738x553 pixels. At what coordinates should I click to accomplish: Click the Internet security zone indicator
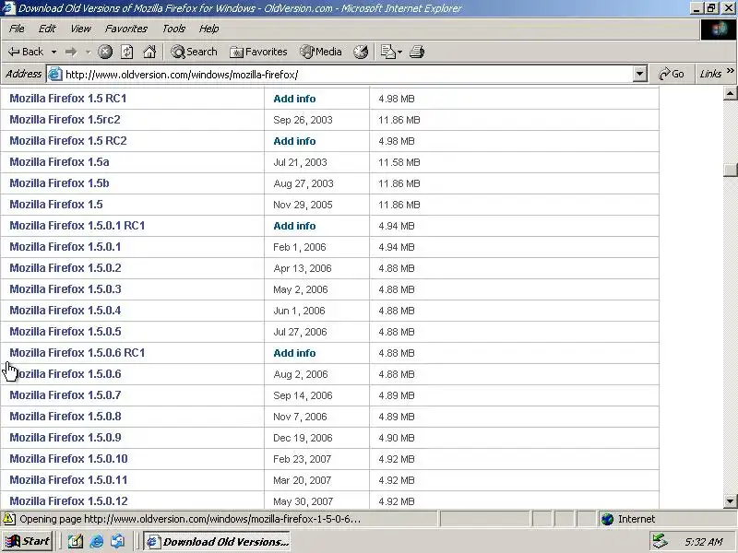click(628, 519)
